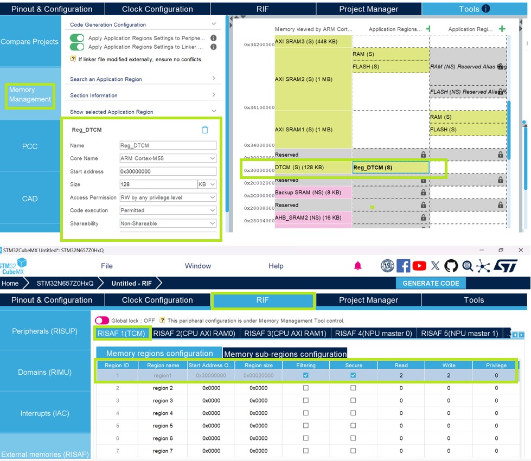
Task: Click the left settings panel scrollbar
Action: point(227,115)
